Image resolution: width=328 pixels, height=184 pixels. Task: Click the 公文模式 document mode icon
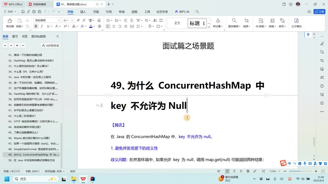tap(296, 21)
